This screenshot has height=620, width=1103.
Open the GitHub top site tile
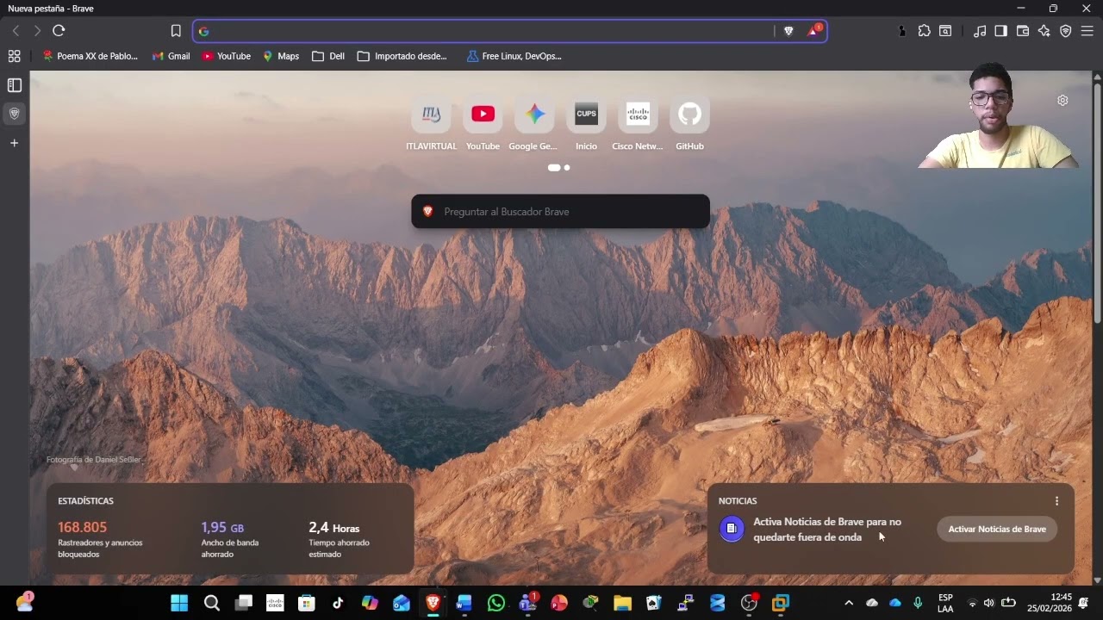click(x=689, y=123)
